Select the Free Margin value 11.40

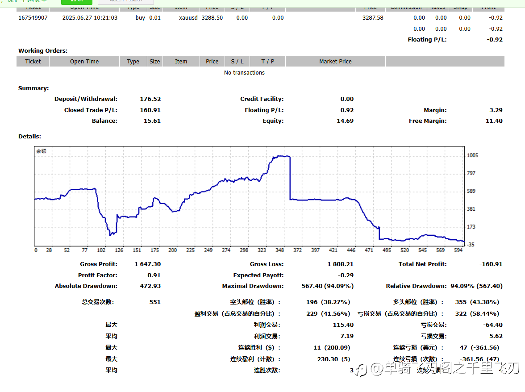[x=494, y=121]
